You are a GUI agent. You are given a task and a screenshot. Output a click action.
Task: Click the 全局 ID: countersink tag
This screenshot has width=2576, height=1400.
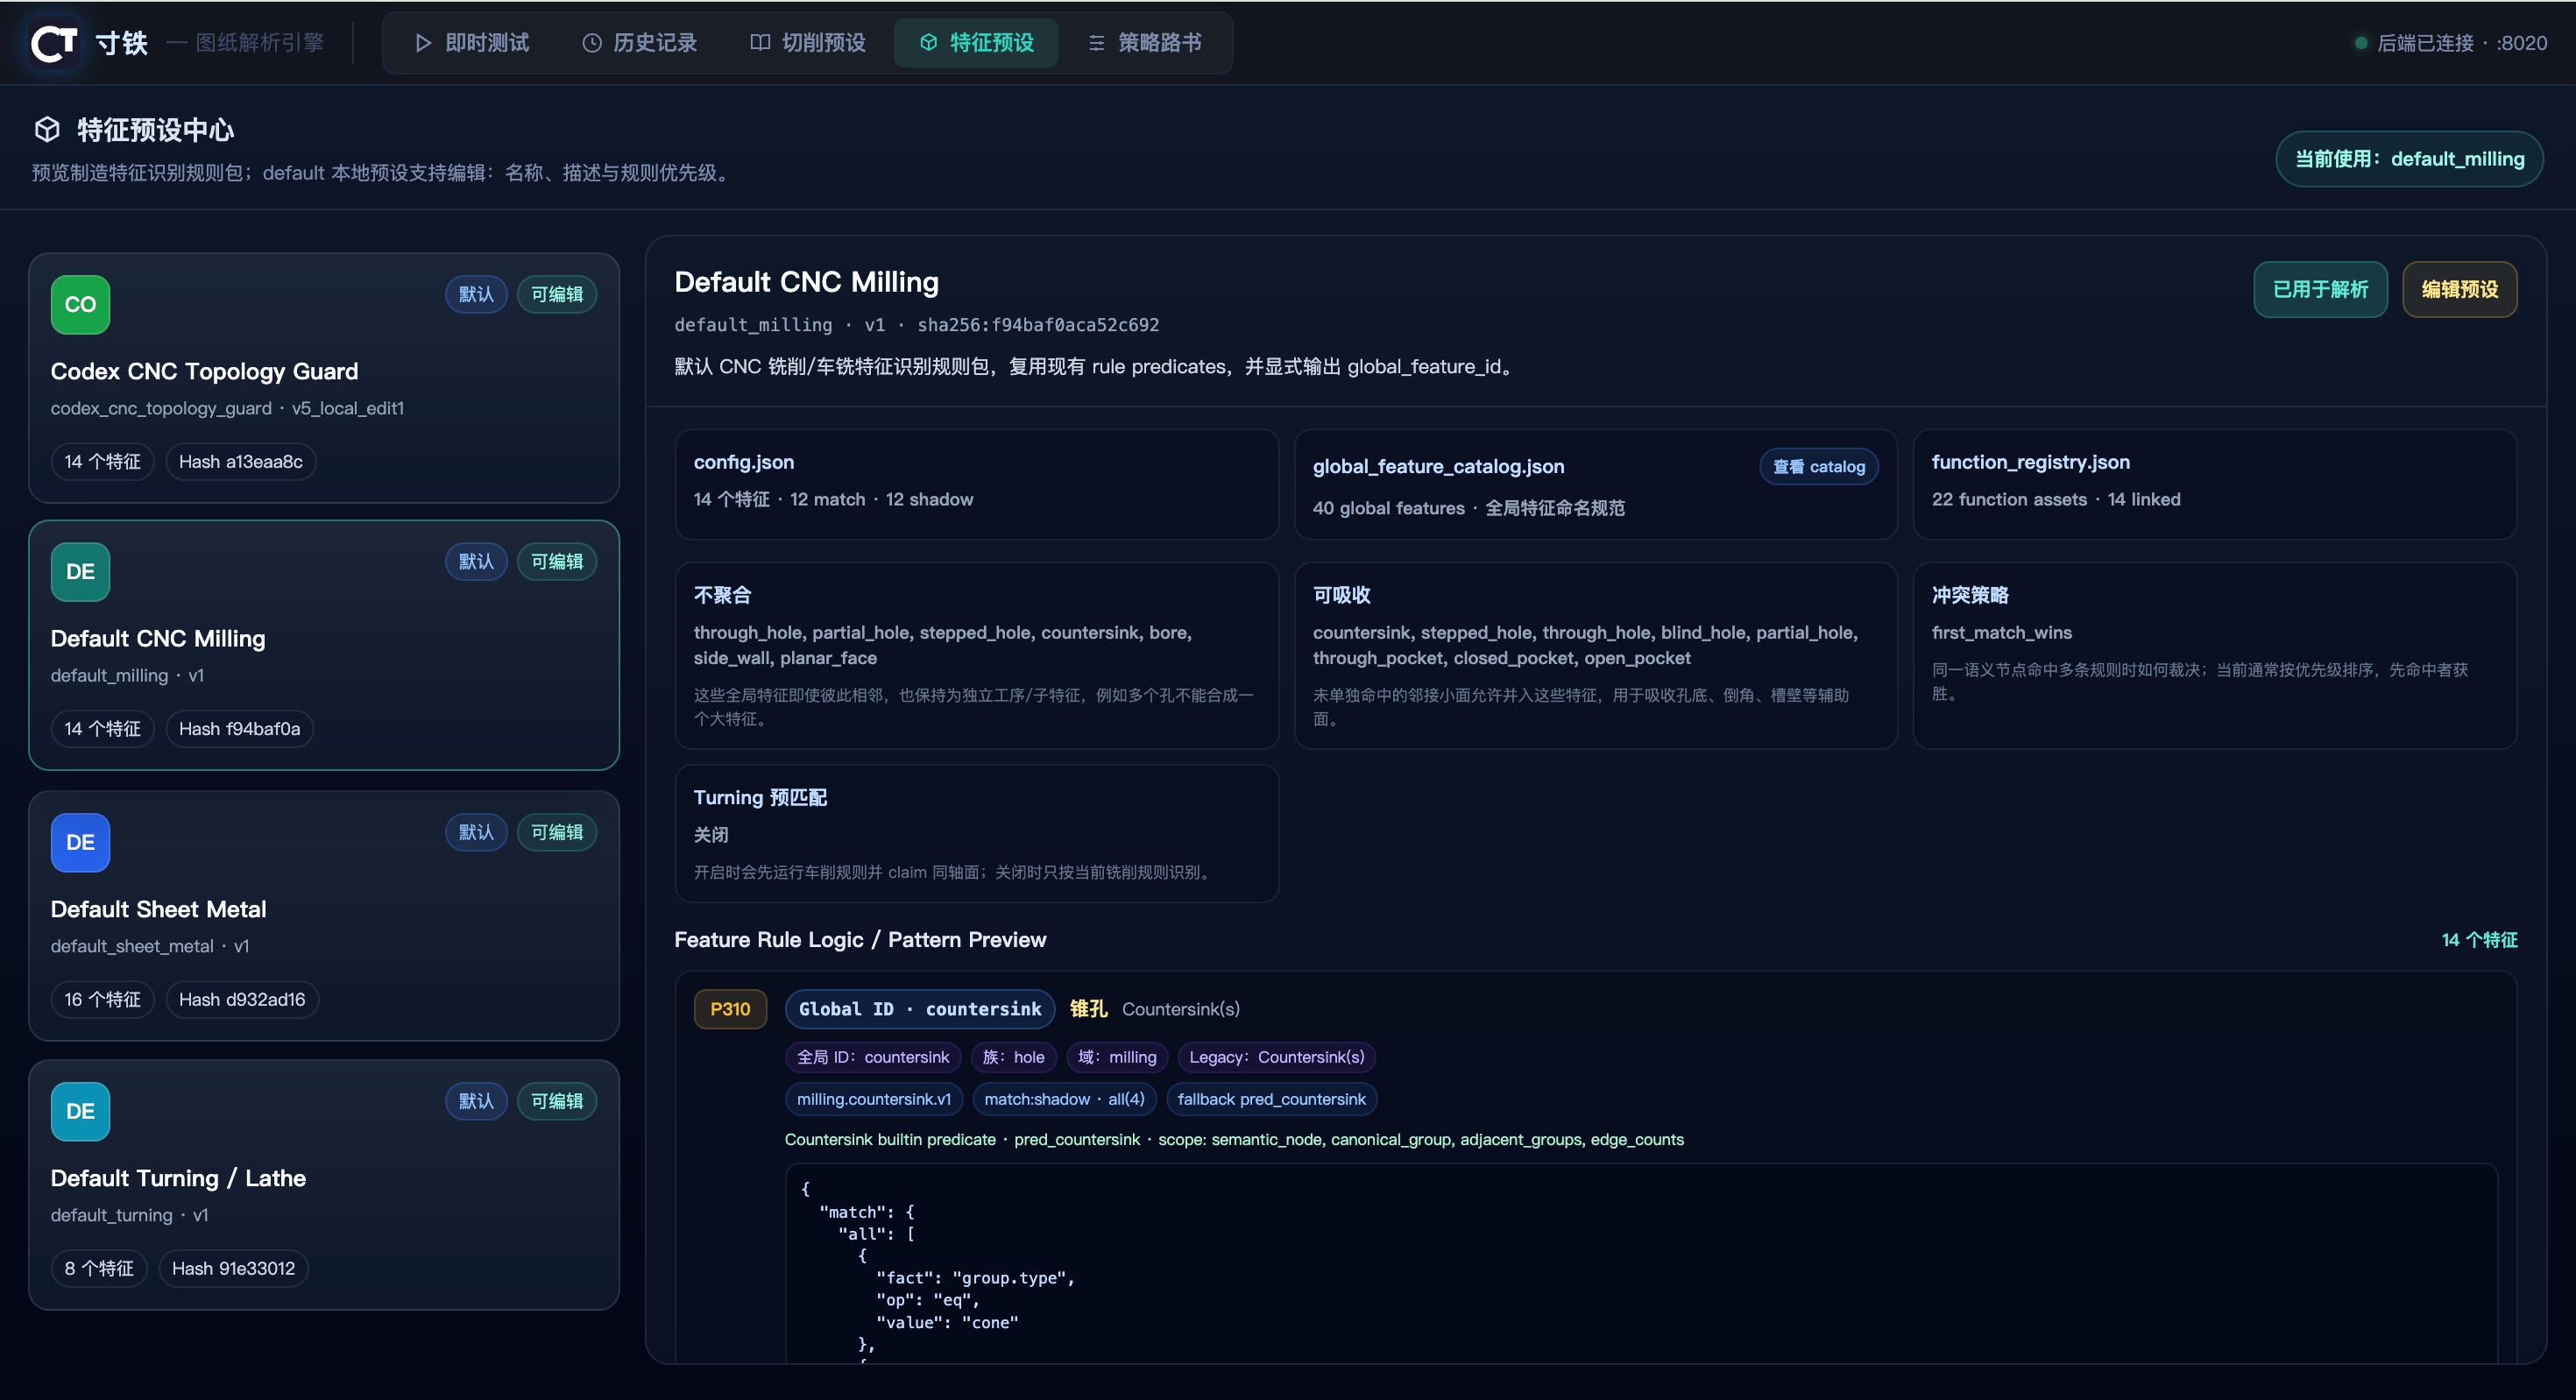873,1058
